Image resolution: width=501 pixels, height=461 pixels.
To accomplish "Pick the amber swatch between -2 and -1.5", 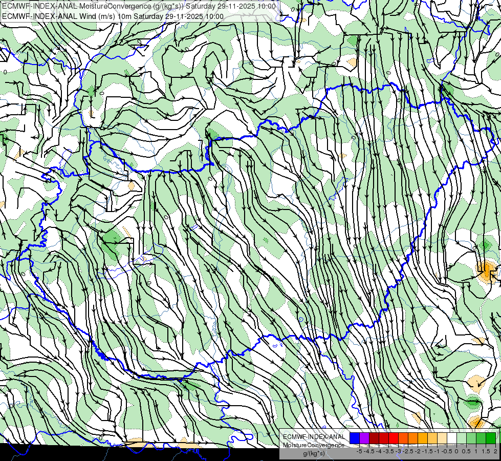I will pos(423,438).
